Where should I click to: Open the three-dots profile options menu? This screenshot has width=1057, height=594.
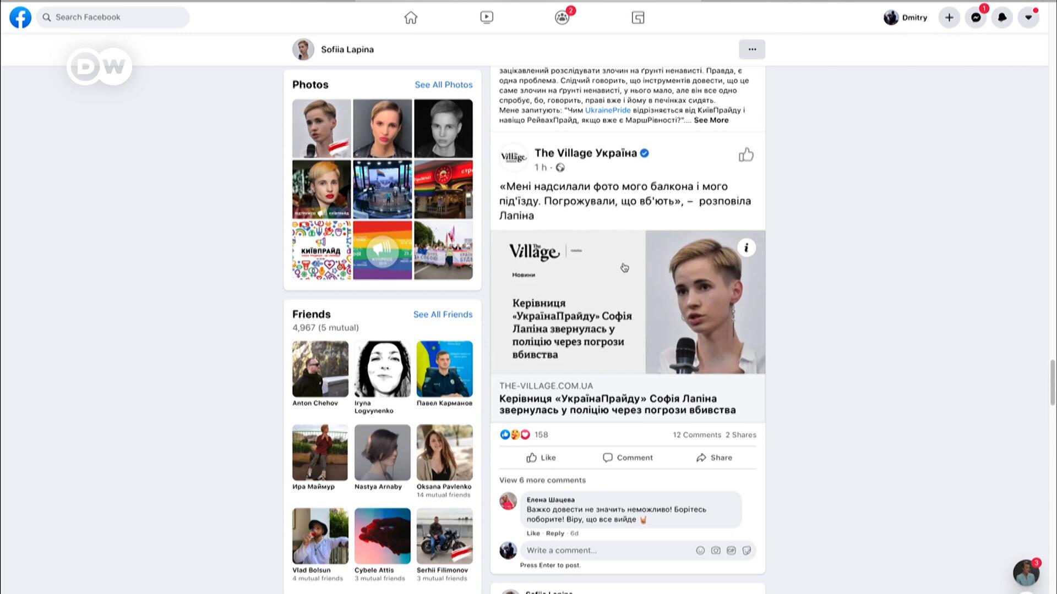pos(752,50)
